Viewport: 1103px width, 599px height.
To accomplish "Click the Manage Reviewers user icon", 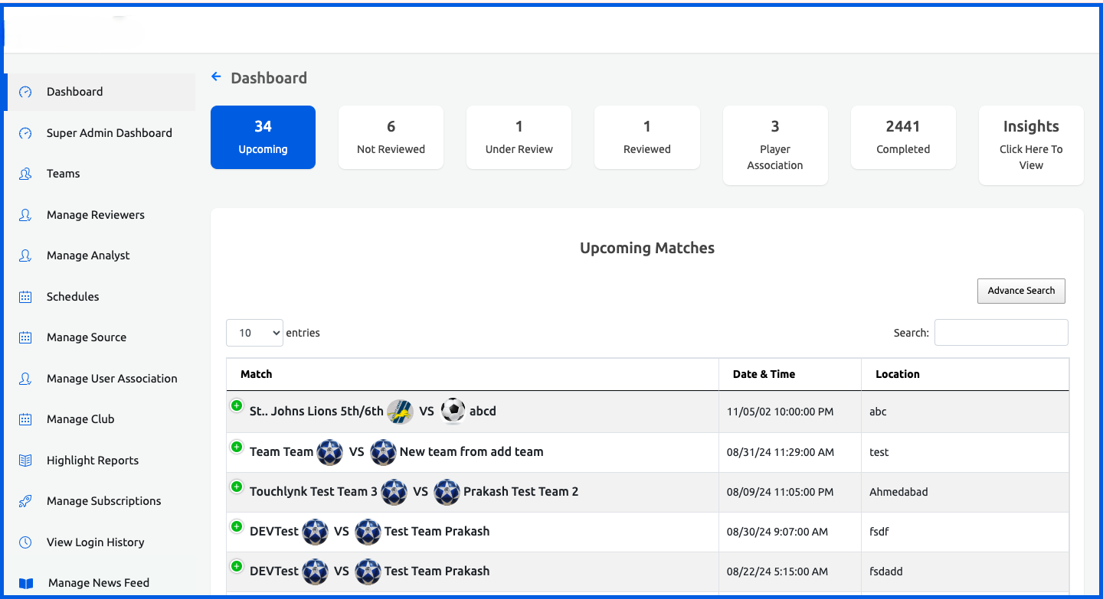I will point(25,215).
